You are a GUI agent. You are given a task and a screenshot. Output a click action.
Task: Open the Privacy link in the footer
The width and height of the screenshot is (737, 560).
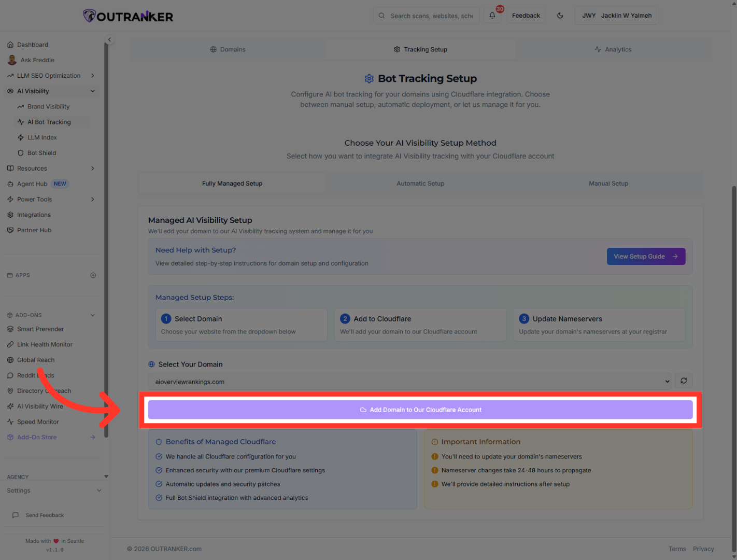pos(703,549)
